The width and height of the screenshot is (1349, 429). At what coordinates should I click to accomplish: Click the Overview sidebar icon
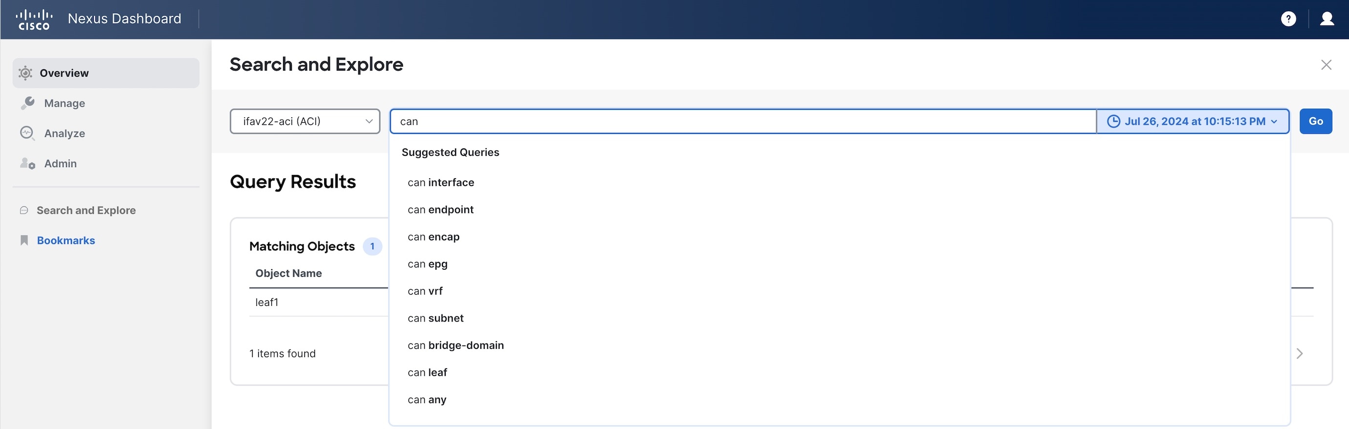[x=25, y=73]
